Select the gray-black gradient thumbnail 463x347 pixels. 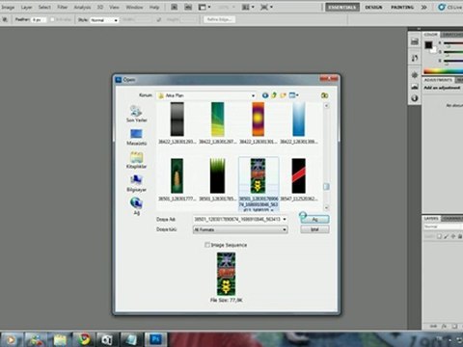click(177, 120)
